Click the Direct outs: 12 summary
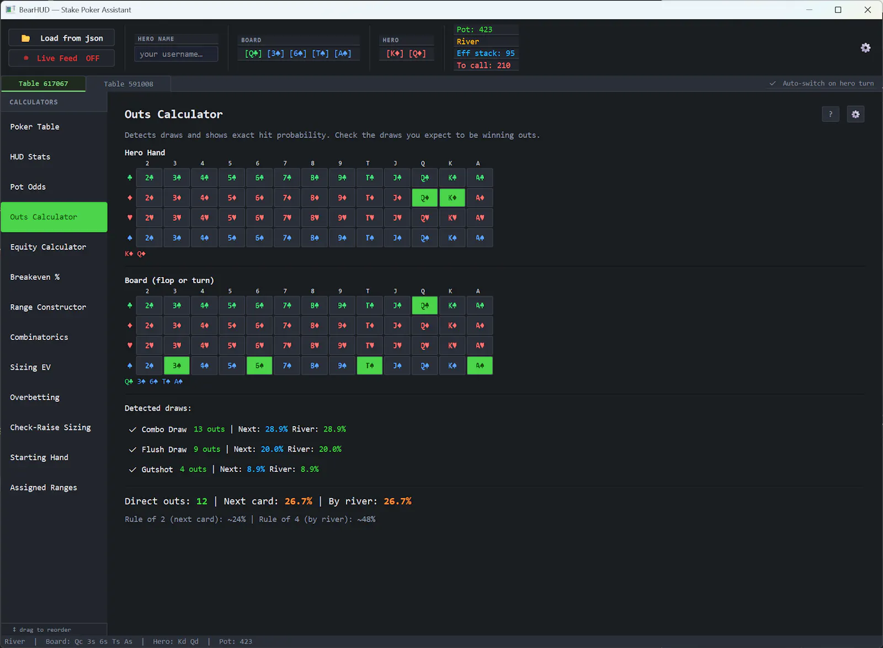The height and width of the screenshot is (648, 883). click(166, 501)
